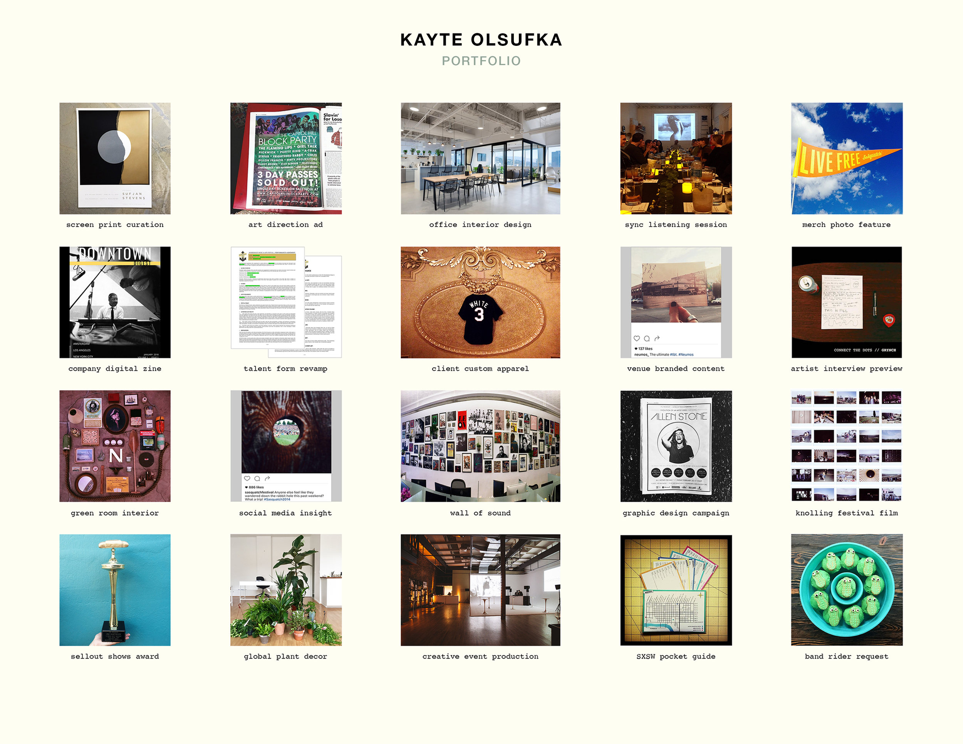Click the share arrow in Neumos post

(x=657, y=338)
